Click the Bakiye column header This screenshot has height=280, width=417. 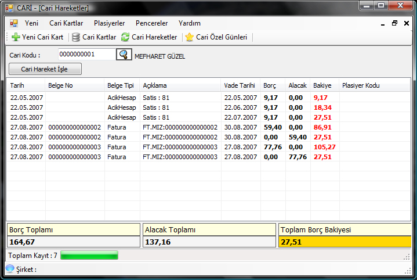point(322,85)
